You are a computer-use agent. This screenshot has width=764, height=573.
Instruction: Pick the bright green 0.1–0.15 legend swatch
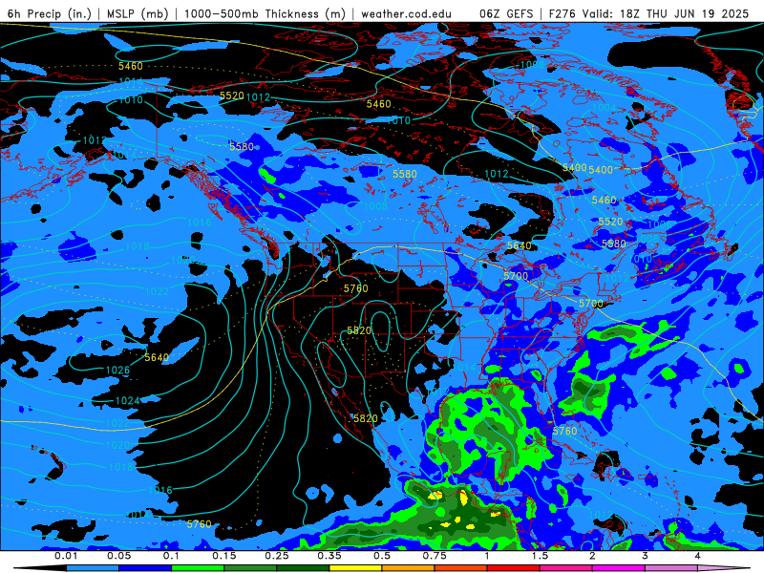[198, 568]
